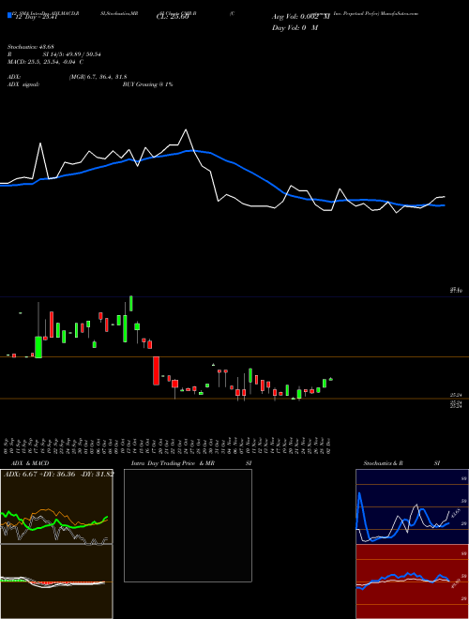Click the 'ADX: 6.67 +DY: 36.36 -DY: 31.82' readout
The width and height of the screenshot is (469, 619).
click(58, 474)
